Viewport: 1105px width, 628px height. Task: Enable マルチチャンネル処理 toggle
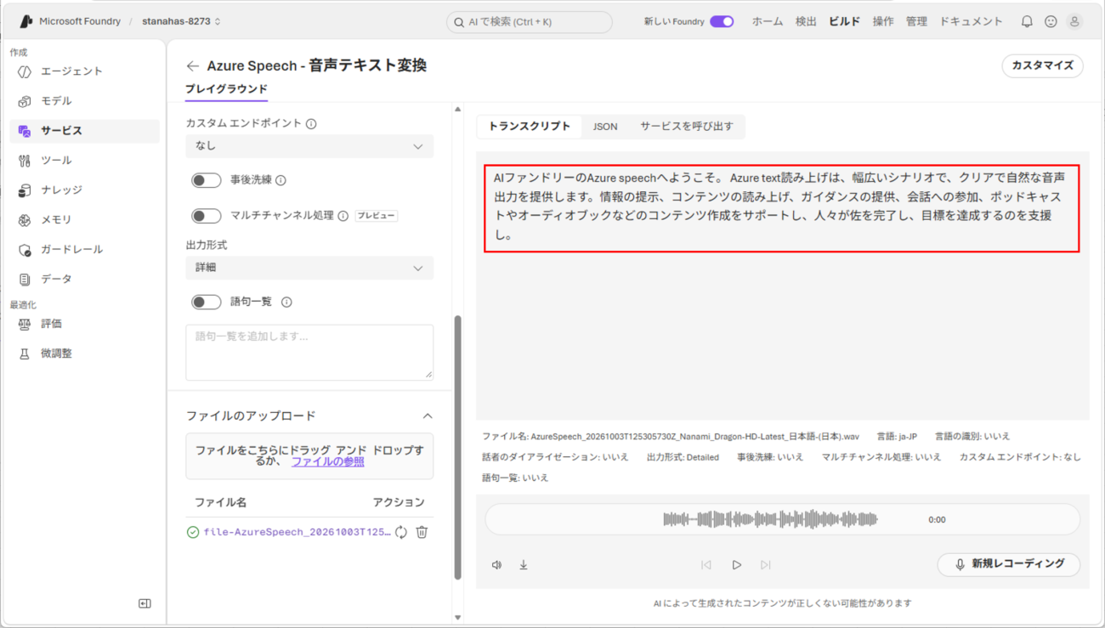[206, 216]
